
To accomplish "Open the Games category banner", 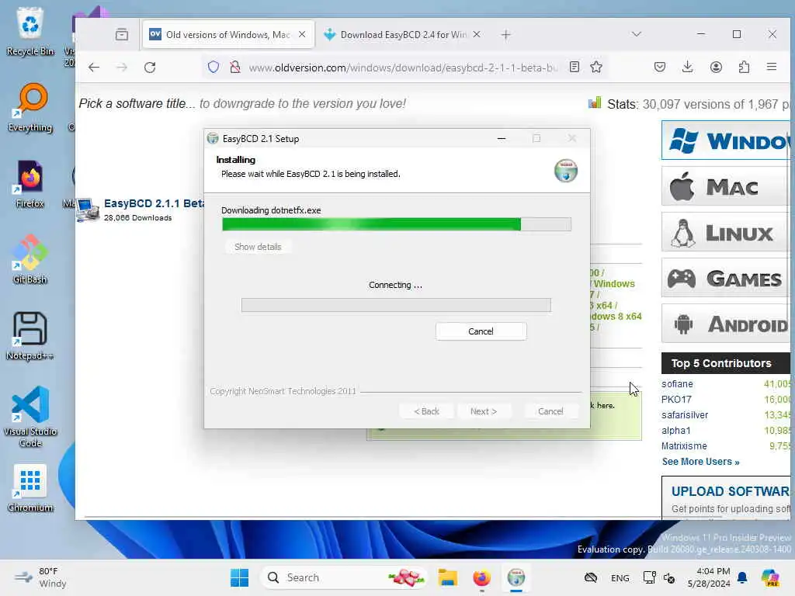I will [x=726, y=279].
